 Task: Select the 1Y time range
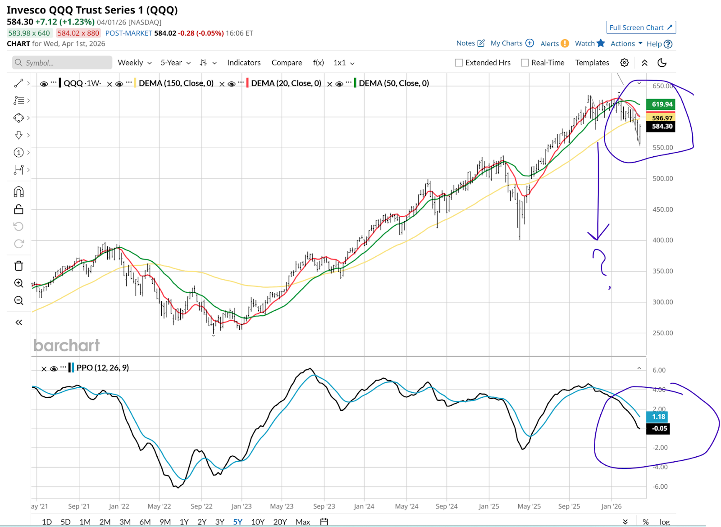point(184,522)
